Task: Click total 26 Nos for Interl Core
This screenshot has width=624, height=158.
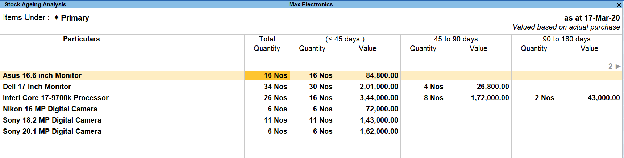Action: [x=275, y=98]
